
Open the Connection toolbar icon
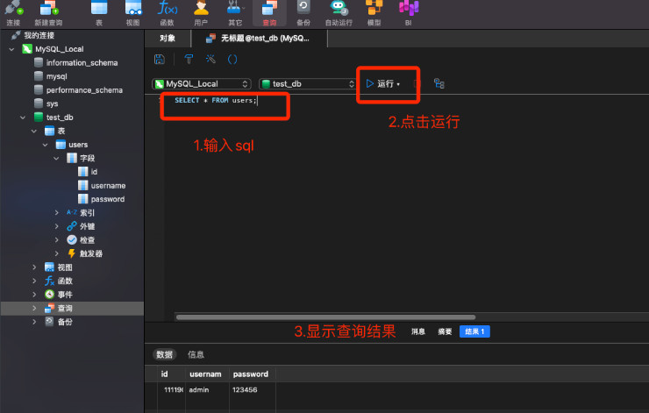pos(13,13)
